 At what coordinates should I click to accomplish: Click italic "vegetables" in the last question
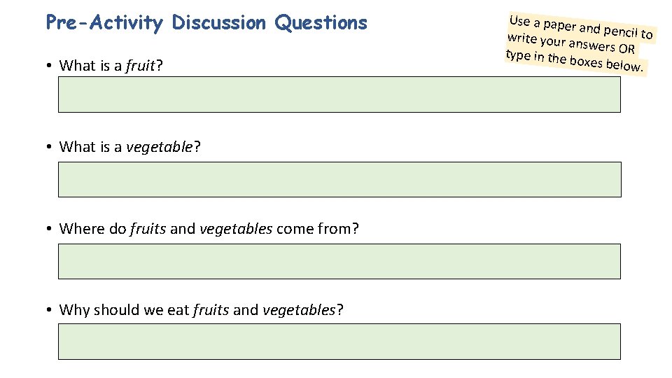click(x=299, y=310)
